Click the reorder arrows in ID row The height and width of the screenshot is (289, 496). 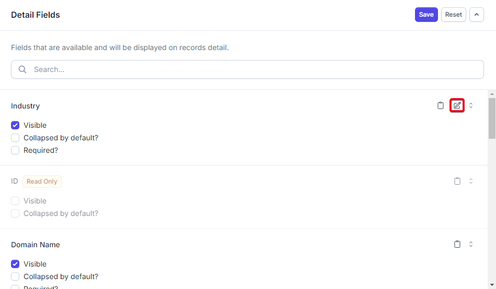471,181
